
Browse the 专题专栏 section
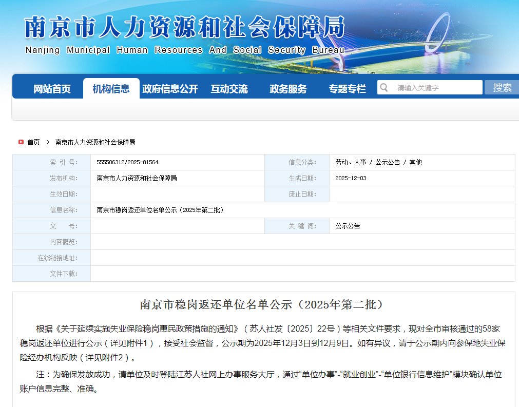pyautogui.click(x=346, y=88)
